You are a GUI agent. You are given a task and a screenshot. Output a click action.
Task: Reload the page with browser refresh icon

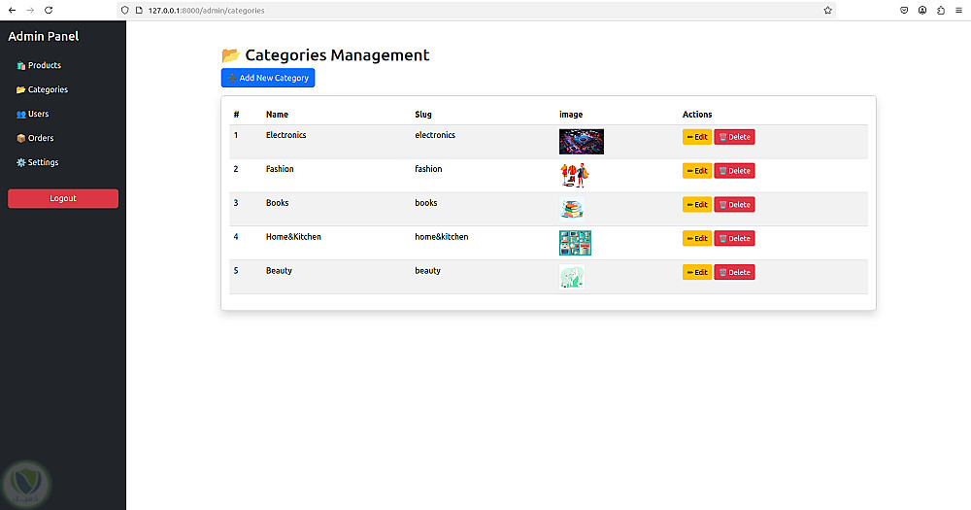49,10
